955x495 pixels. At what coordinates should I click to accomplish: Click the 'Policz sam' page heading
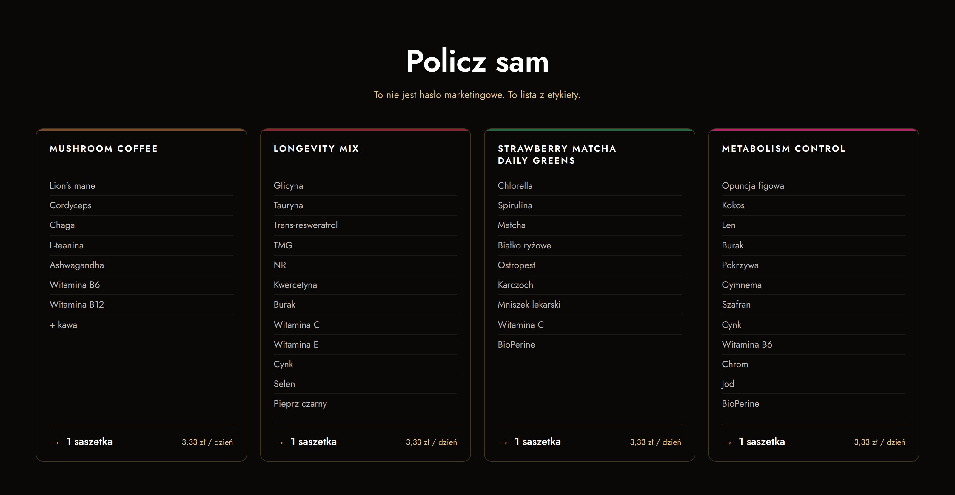pos(478,62)
